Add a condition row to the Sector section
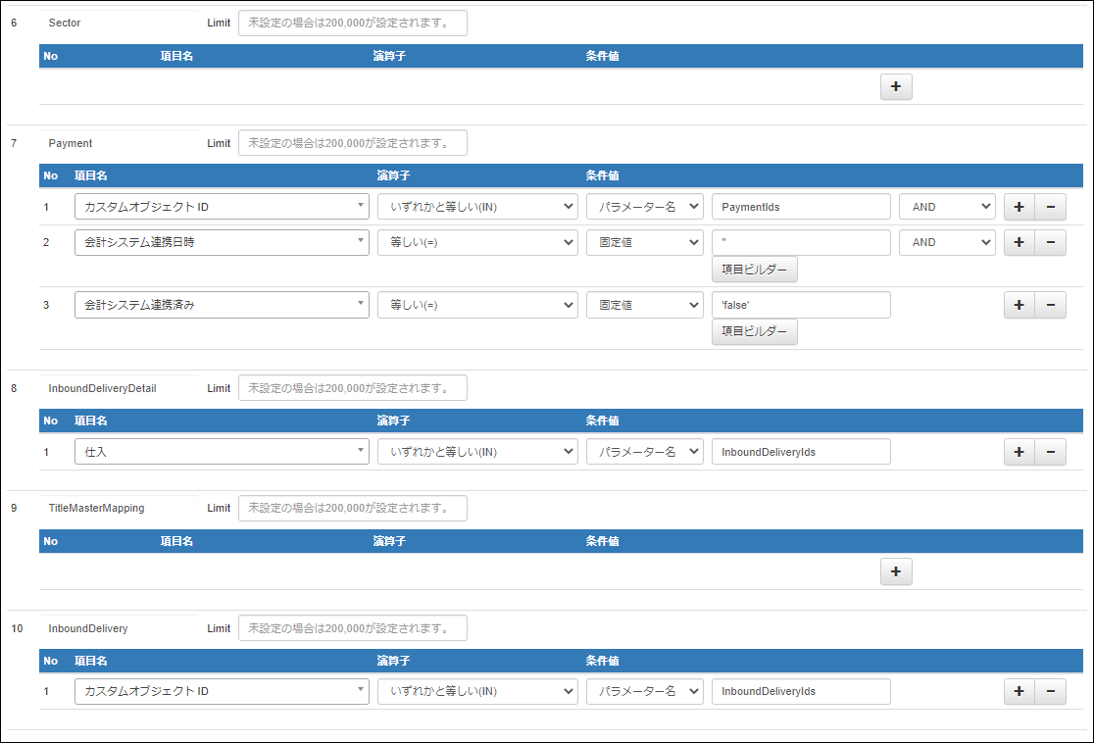The width and height of the screenshot is (1094, 743). [895, 86]
